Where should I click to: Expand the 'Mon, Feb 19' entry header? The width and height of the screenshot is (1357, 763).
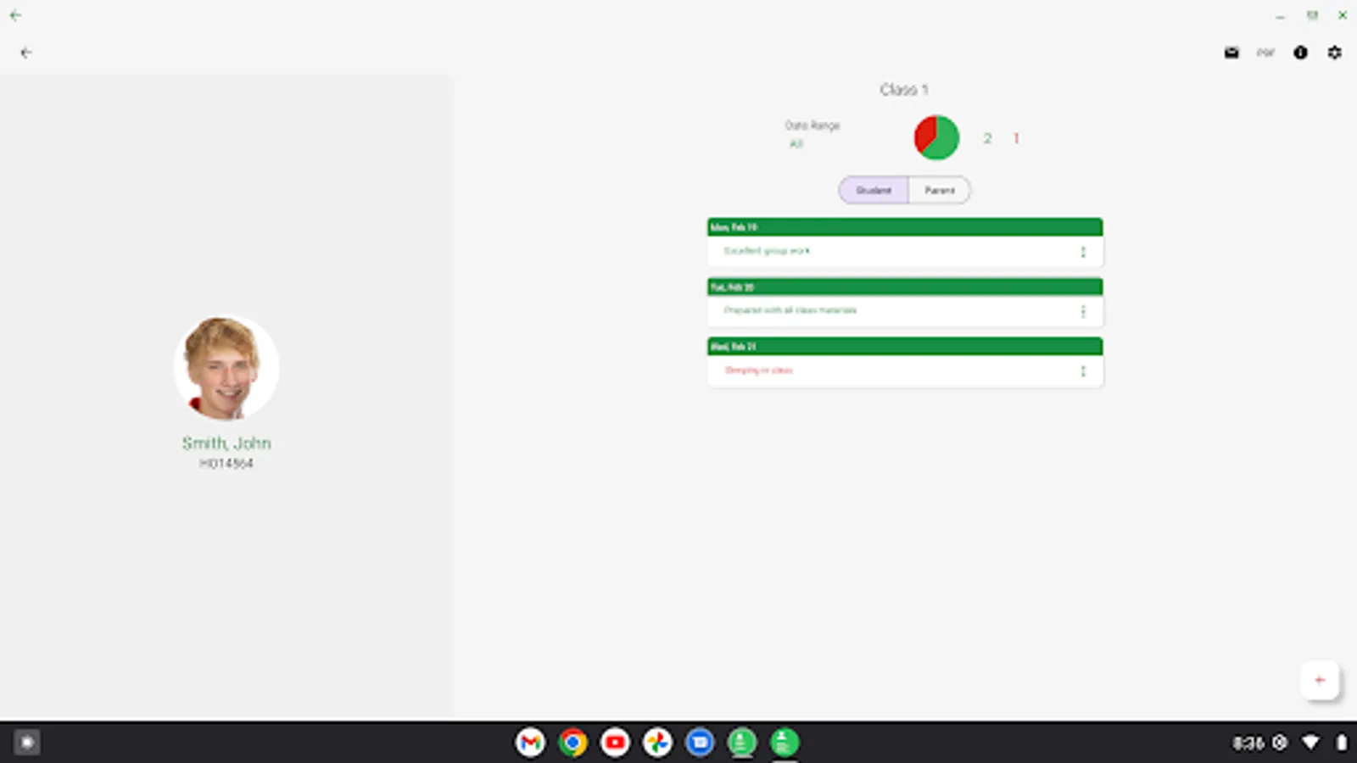904,226
